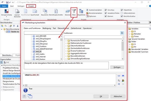The width and height of the screenshot is (151, 101).
Task: Toggle the Vorschau checkbox
Action: tap(106, 10)
